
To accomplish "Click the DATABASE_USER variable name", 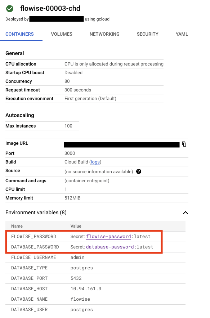I will pyautogui.click(x=30, y=310).
